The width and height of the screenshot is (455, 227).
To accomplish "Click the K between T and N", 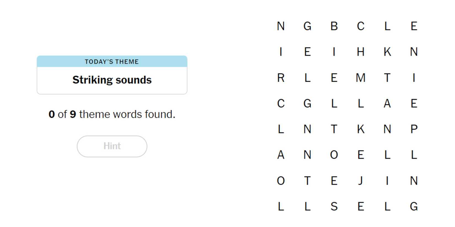I will [360, 129].
